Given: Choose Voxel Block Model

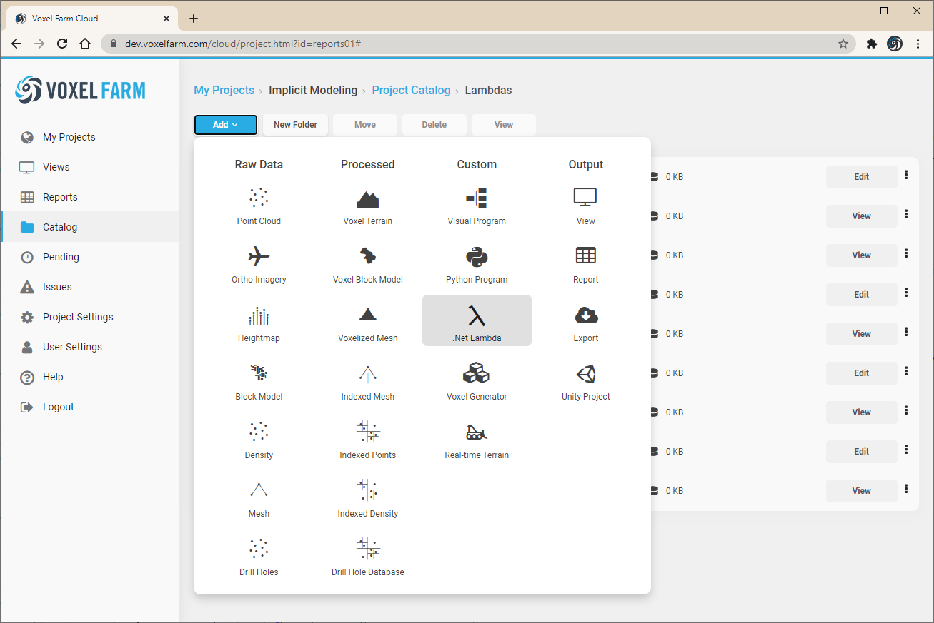Looking at the screenshot, I should [368, 265].
